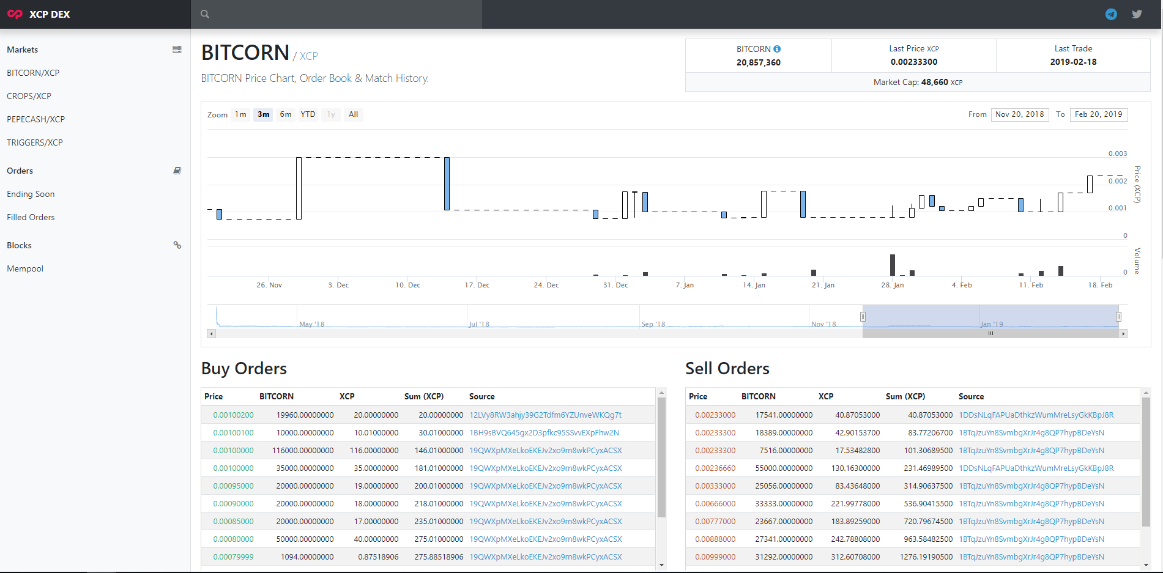Image resolution: width=1163 pixels, height=573 pixels.
Task: Click the Orders book icon
Action: [x=177, y=171]
